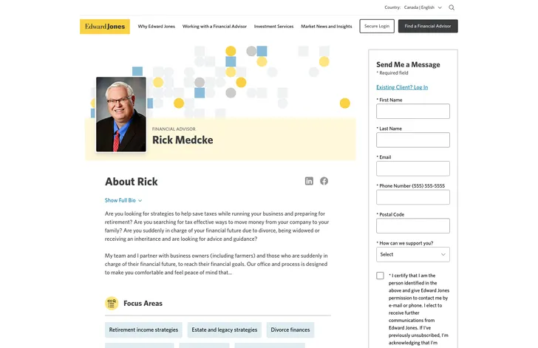The image size is (538, 348).
Task: Open Rick's Facebook page icon
Action: click(324, 181)
